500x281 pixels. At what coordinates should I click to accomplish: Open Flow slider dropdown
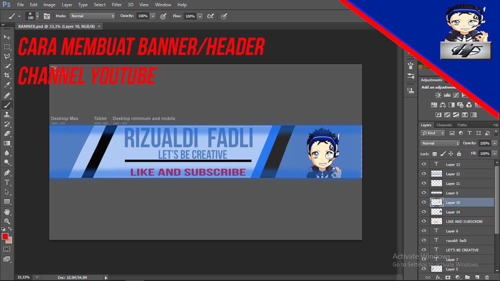click(x=200, y=16)
